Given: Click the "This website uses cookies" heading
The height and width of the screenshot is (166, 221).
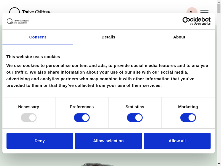Looking at the screenshot, I should [33, 57].
